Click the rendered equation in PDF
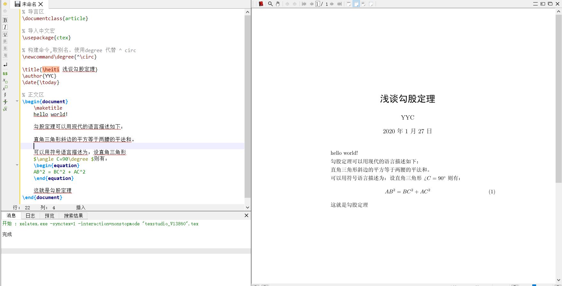The height and width of the screenshot is (286, 562). (408, 191)
